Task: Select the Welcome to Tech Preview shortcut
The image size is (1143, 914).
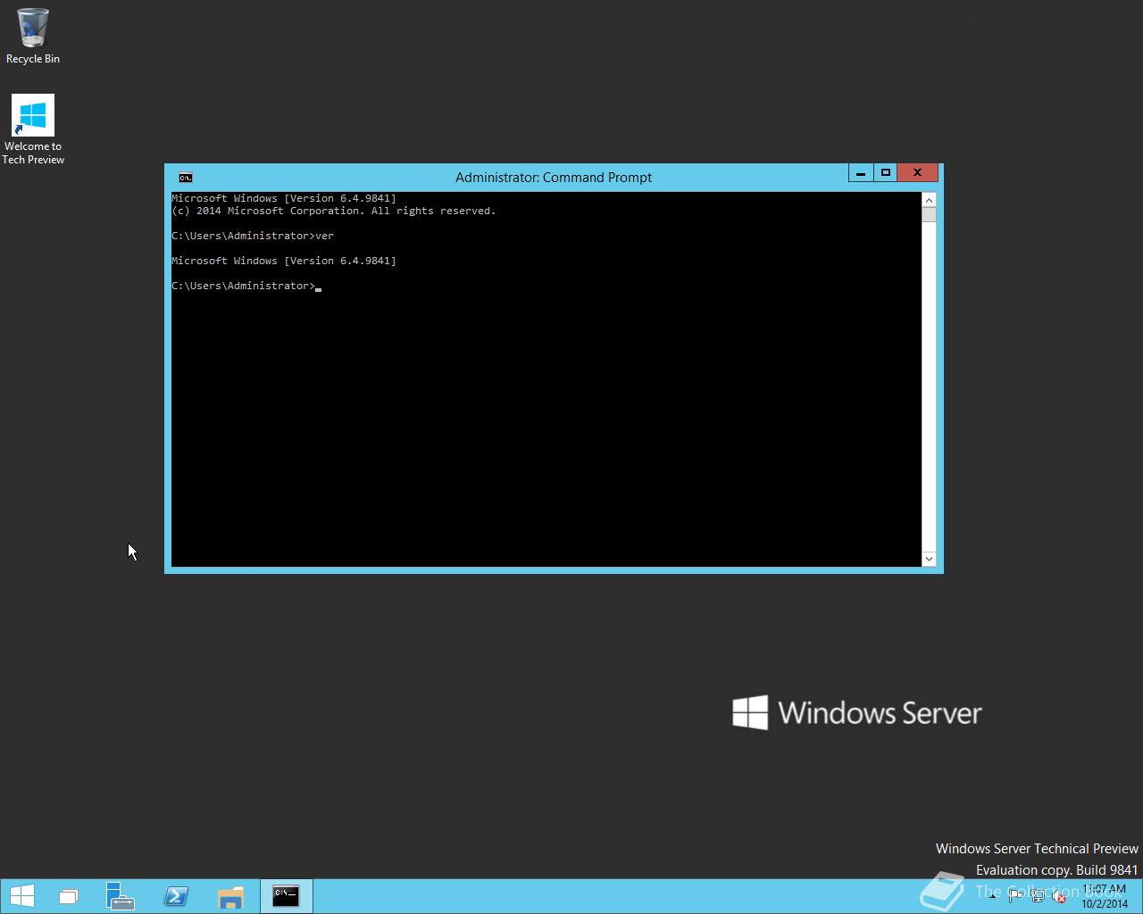Action: tap(33, 129)
